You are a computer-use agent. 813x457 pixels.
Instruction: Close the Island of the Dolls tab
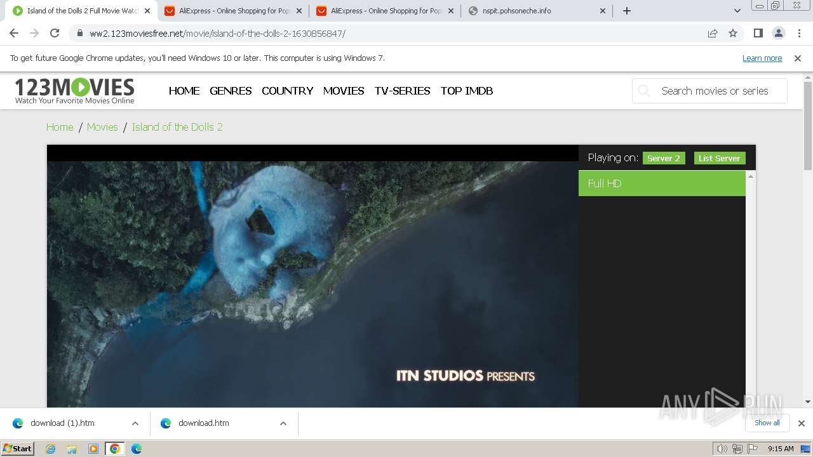(147, 11)
